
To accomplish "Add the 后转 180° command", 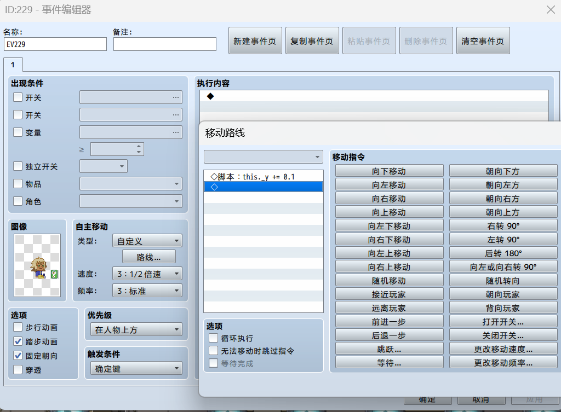I will point(503,253).
